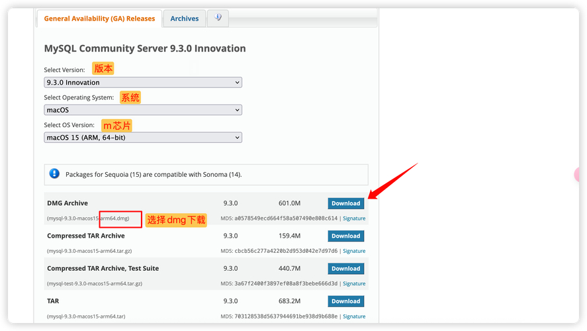This screenshot has height=331, width=587.
Task: Open Signature link for Compressed TAR Archive
Action: tap(354, 251)
